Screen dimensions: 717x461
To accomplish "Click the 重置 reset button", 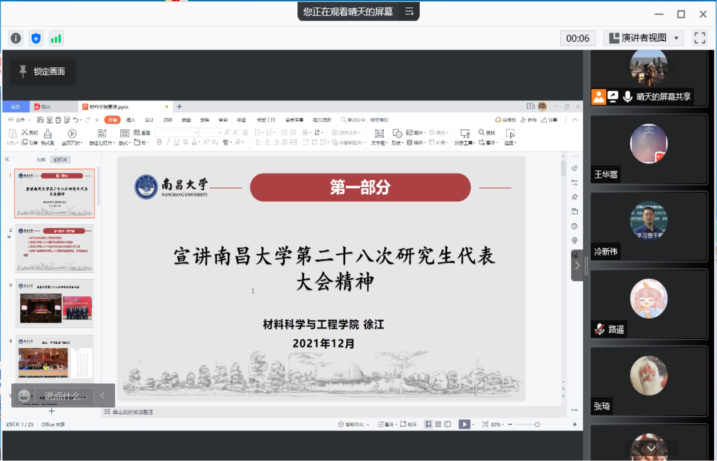I will 142,133.
